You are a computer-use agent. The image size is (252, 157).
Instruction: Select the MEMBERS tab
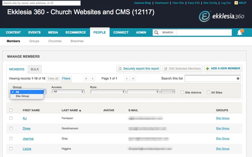(17, 69)
